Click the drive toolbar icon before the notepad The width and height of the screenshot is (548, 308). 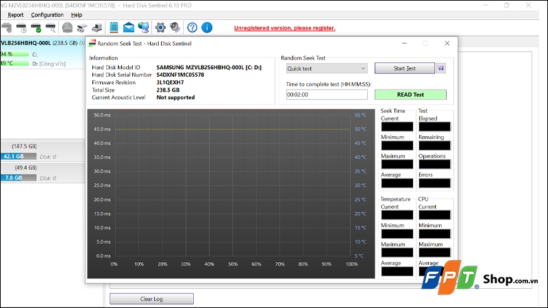click(x=97, y=27)
